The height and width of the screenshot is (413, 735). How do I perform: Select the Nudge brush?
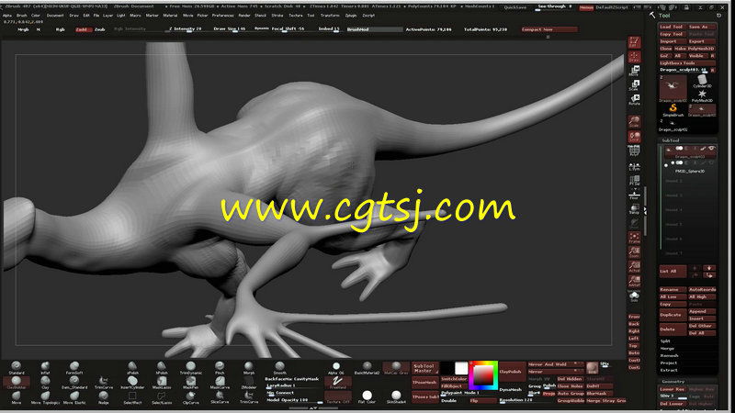click(104, 397)
